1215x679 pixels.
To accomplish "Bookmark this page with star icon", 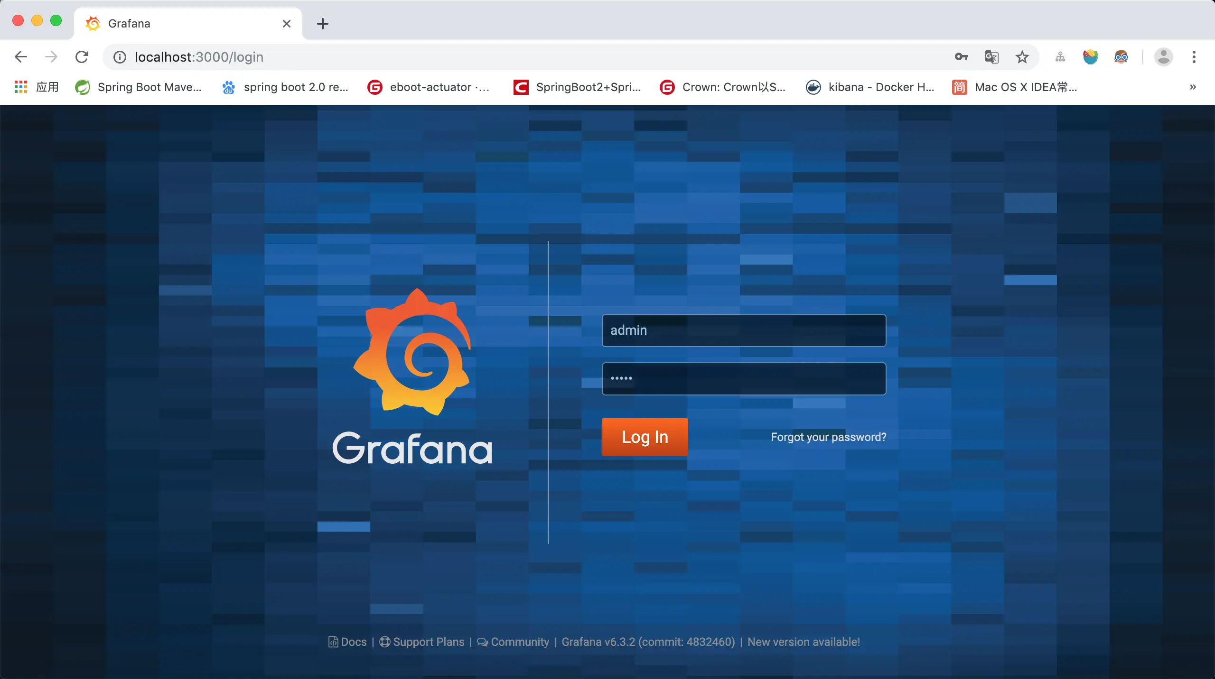I will pyautogui.click(x=1022, y=57).
